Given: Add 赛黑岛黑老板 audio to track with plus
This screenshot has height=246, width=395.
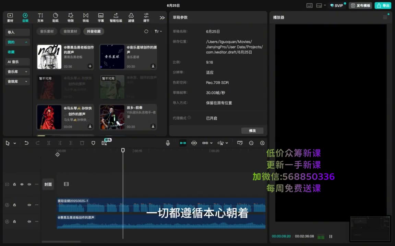Looking at the screenshot, I should tap(90, 66).
